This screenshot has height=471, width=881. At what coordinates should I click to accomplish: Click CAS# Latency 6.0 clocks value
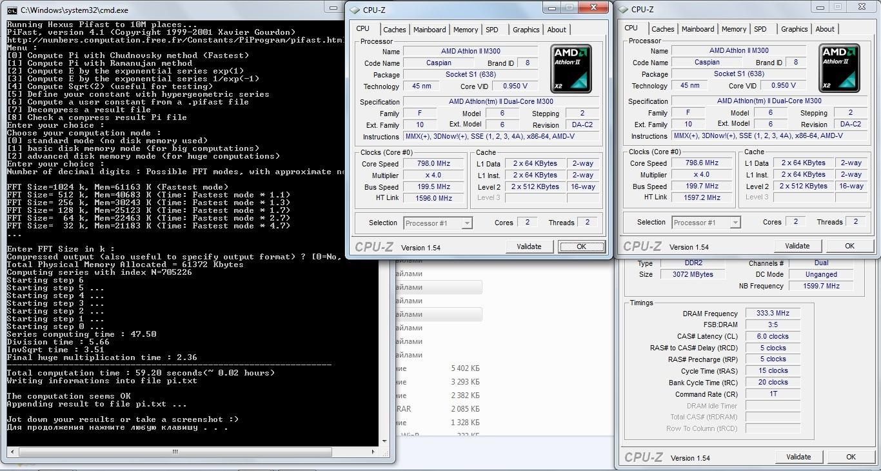click(x=773, y=337)
